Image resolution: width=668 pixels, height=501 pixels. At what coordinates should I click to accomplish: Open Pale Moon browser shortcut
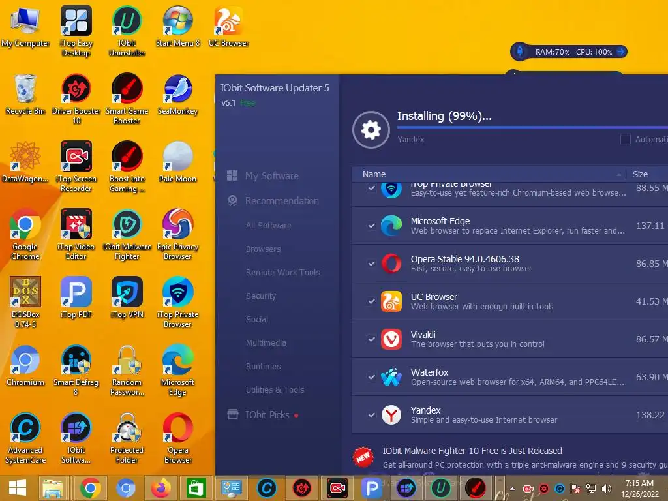(x=177, y=162)
